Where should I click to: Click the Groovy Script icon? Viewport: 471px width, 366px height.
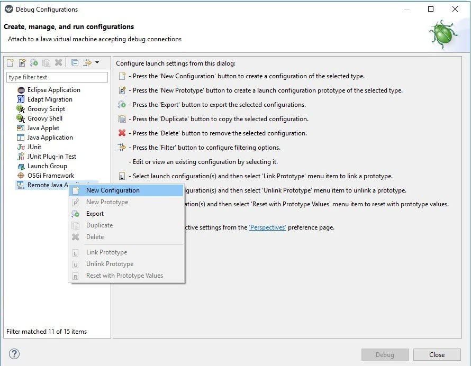pos(21,109)
